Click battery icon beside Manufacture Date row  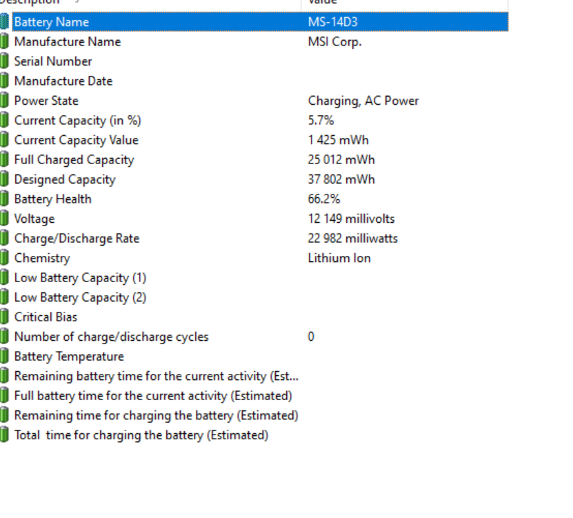4,81
